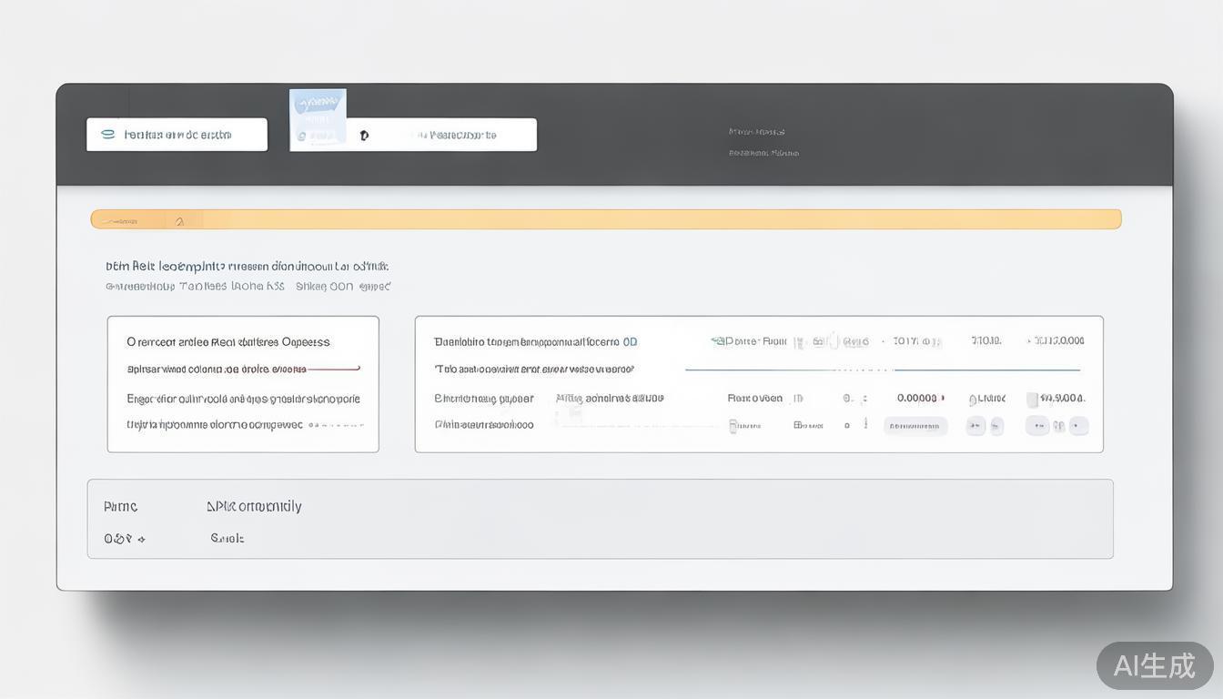Click the black D icon in the header field

point(364,136)
